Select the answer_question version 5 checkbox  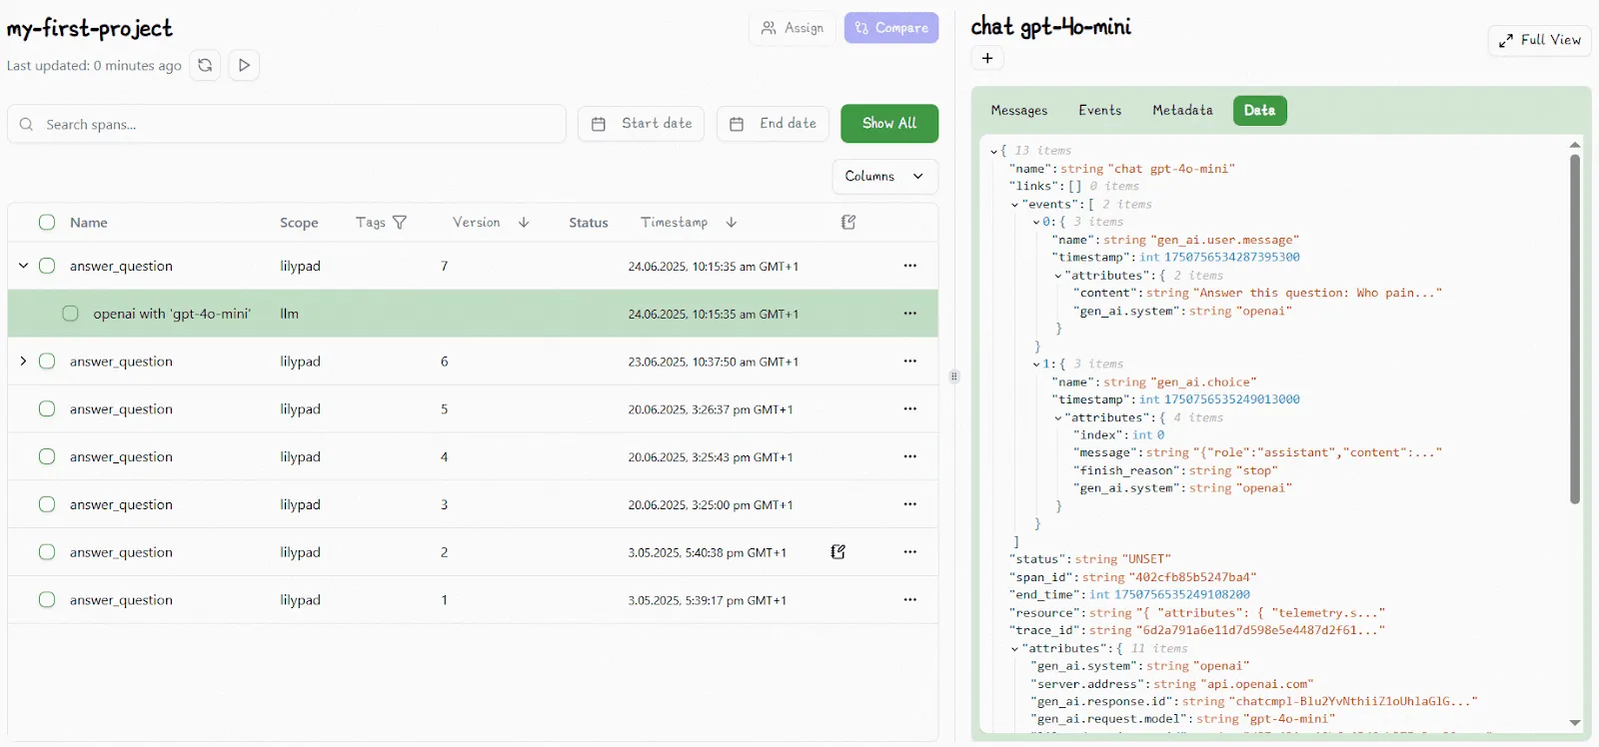click(x=47, y=408)
